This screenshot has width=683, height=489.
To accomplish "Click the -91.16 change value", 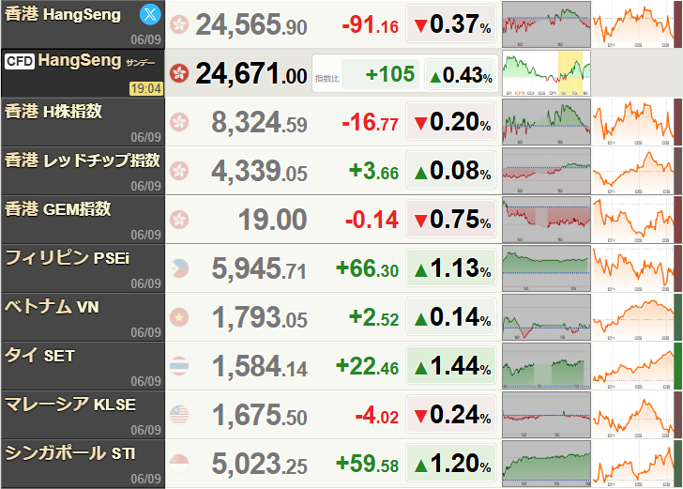I will click(x=371, y=25).
